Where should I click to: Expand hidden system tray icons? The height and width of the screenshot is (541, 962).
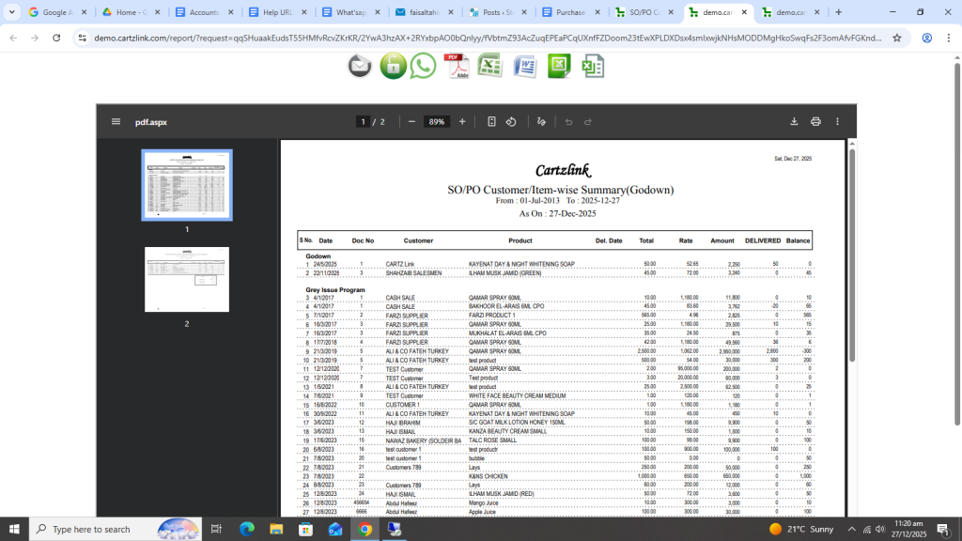coord(851,530)
